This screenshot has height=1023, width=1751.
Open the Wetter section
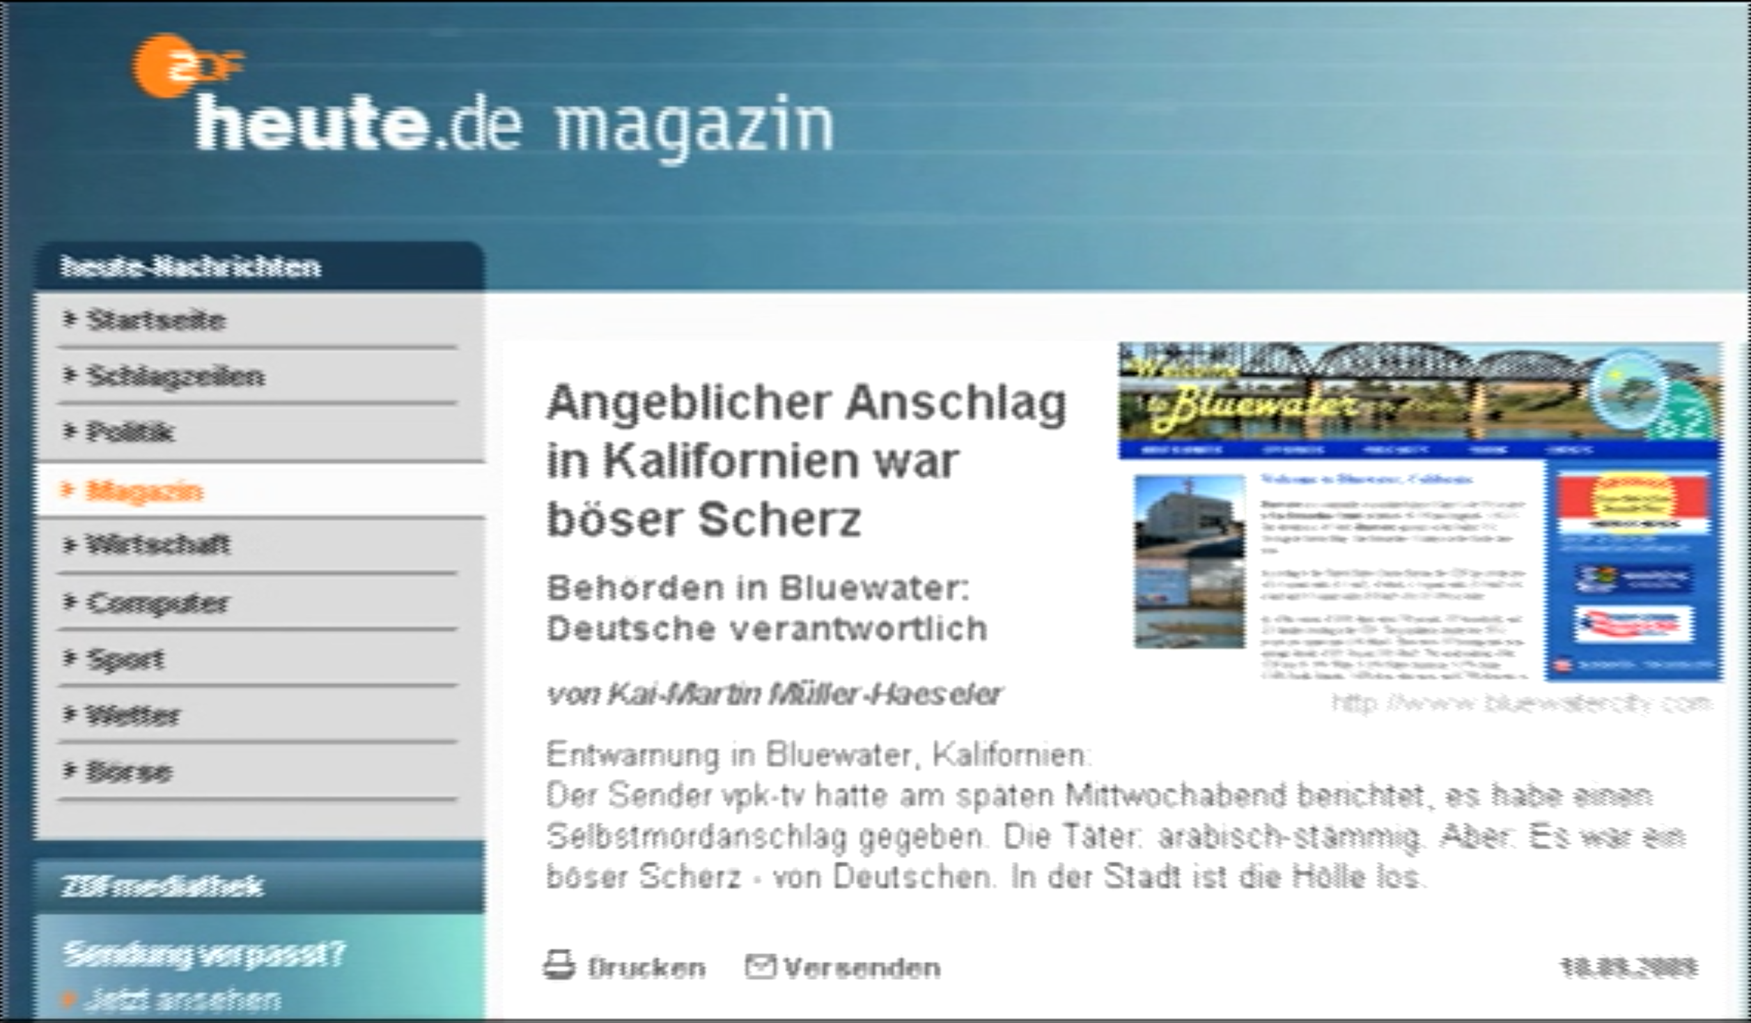(133, 715)
